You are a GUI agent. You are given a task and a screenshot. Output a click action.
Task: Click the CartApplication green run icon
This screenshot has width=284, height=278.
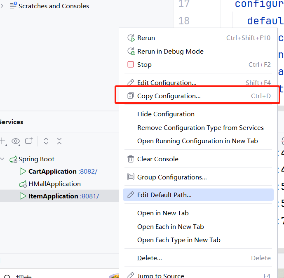(x=23, y=171)
